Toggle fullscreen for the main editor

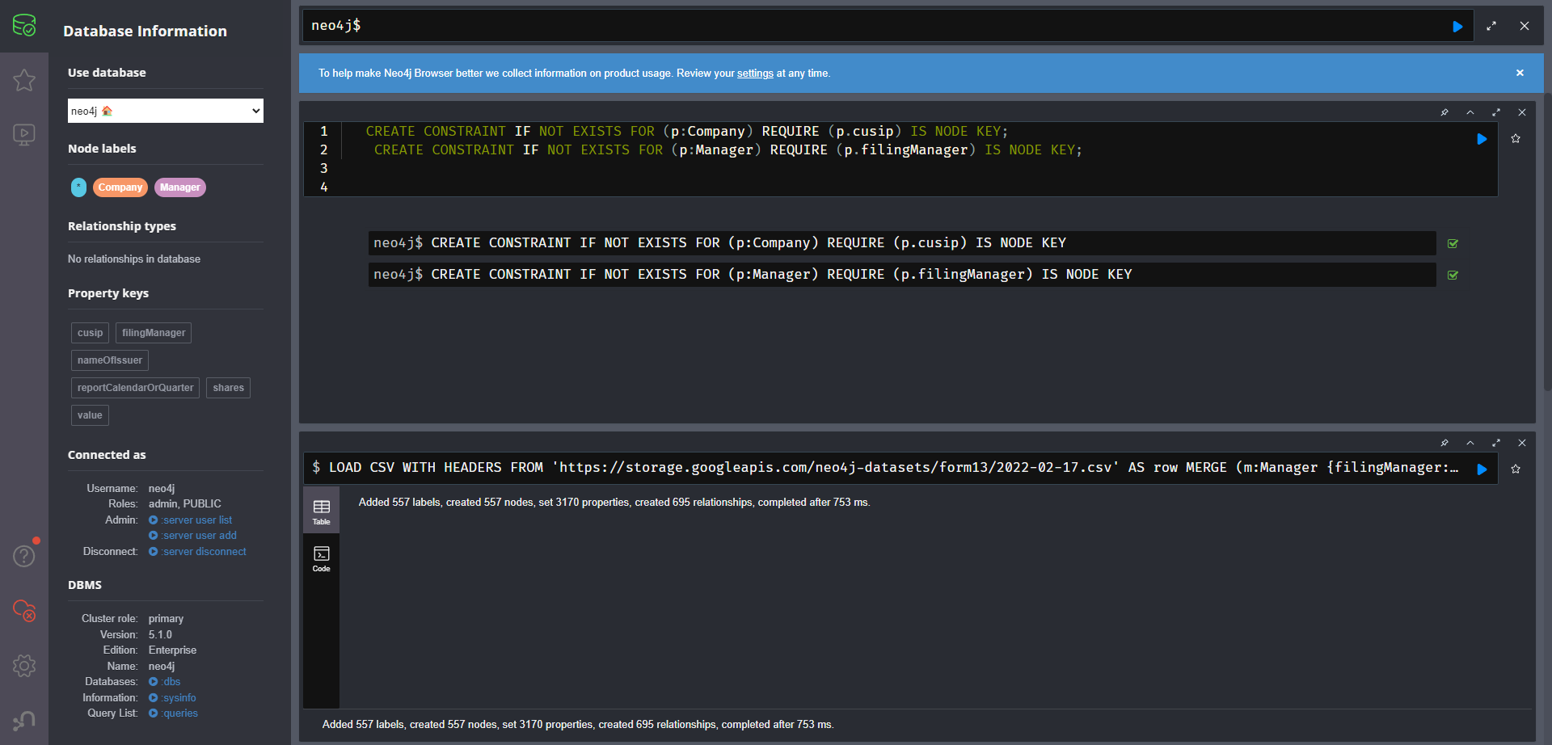(x=1491, y=26)
